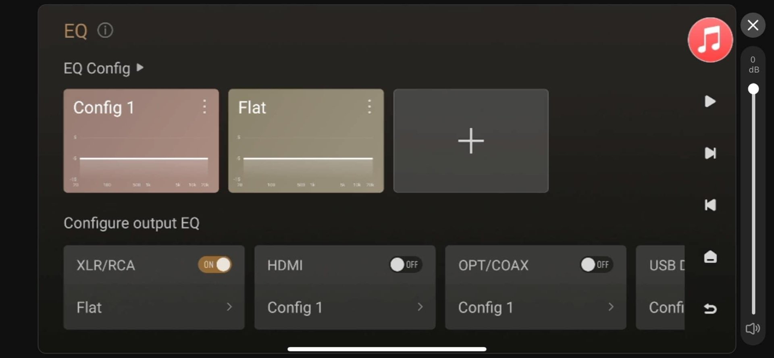The height and width of the screenshot is (358, 774).
Task: Turn off the XLR/RCA EQ toggle
Action: coord(215,265)
